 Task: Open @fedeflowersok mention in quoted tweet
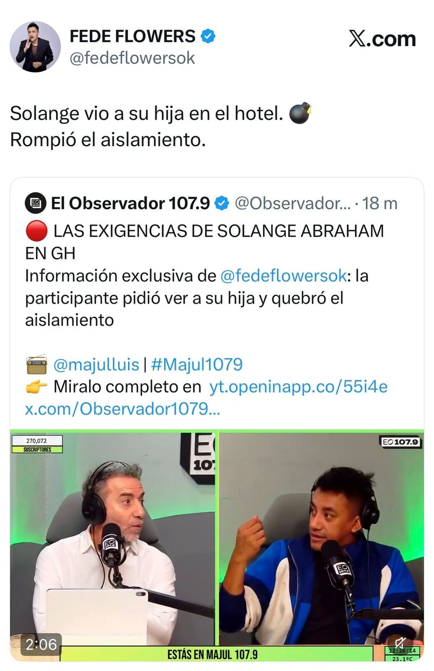284,276
